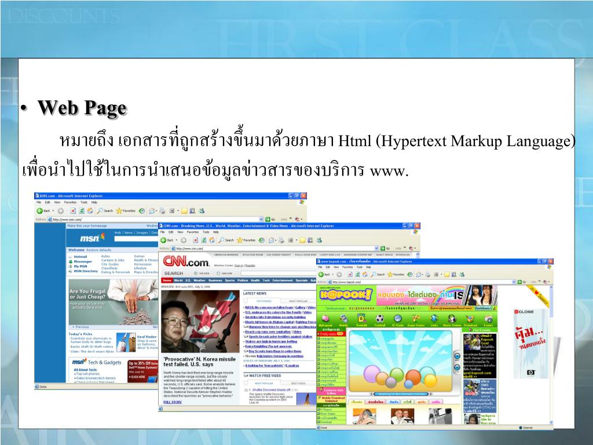Select Sports tab on CNN navigation bar
The height and width of the screenshot is (445, 593).
[229, 280]
